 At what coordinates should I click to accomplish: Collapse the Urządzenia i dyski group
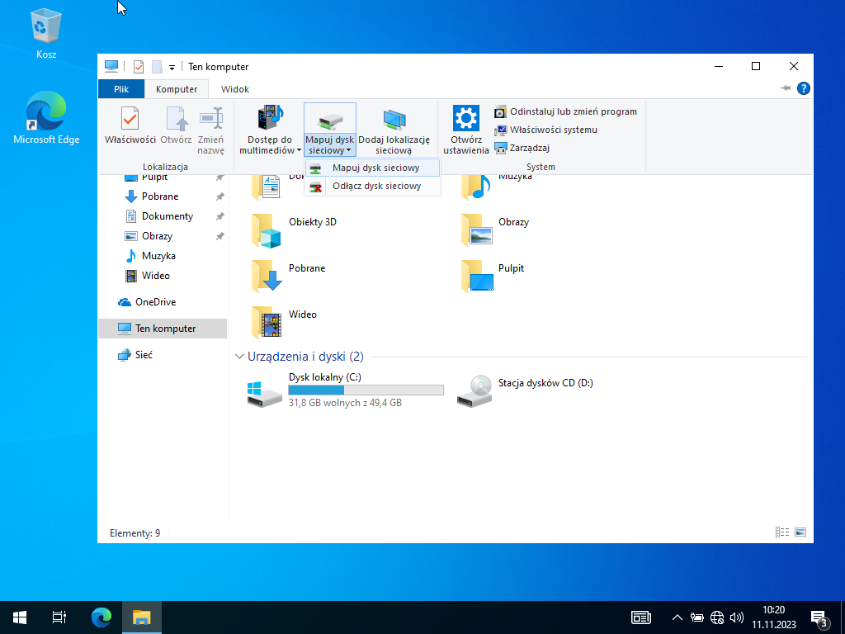240,357
